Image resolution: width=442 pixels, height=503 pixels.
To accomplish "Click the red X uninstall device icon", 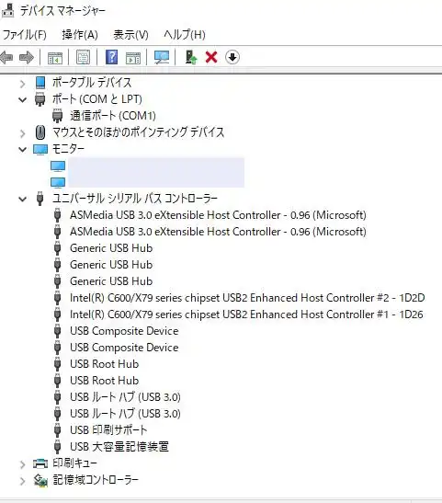I will coord(211,57).
